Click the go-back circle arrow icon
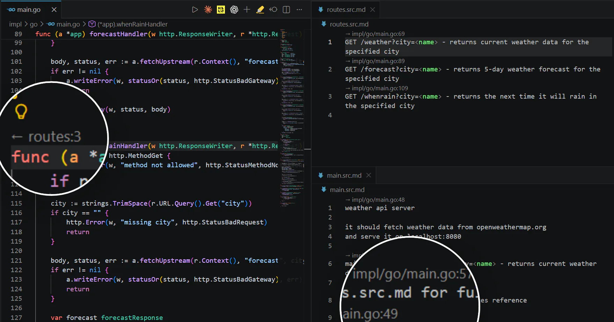This screenshot has width=614, height=322. tap(273, 10)
